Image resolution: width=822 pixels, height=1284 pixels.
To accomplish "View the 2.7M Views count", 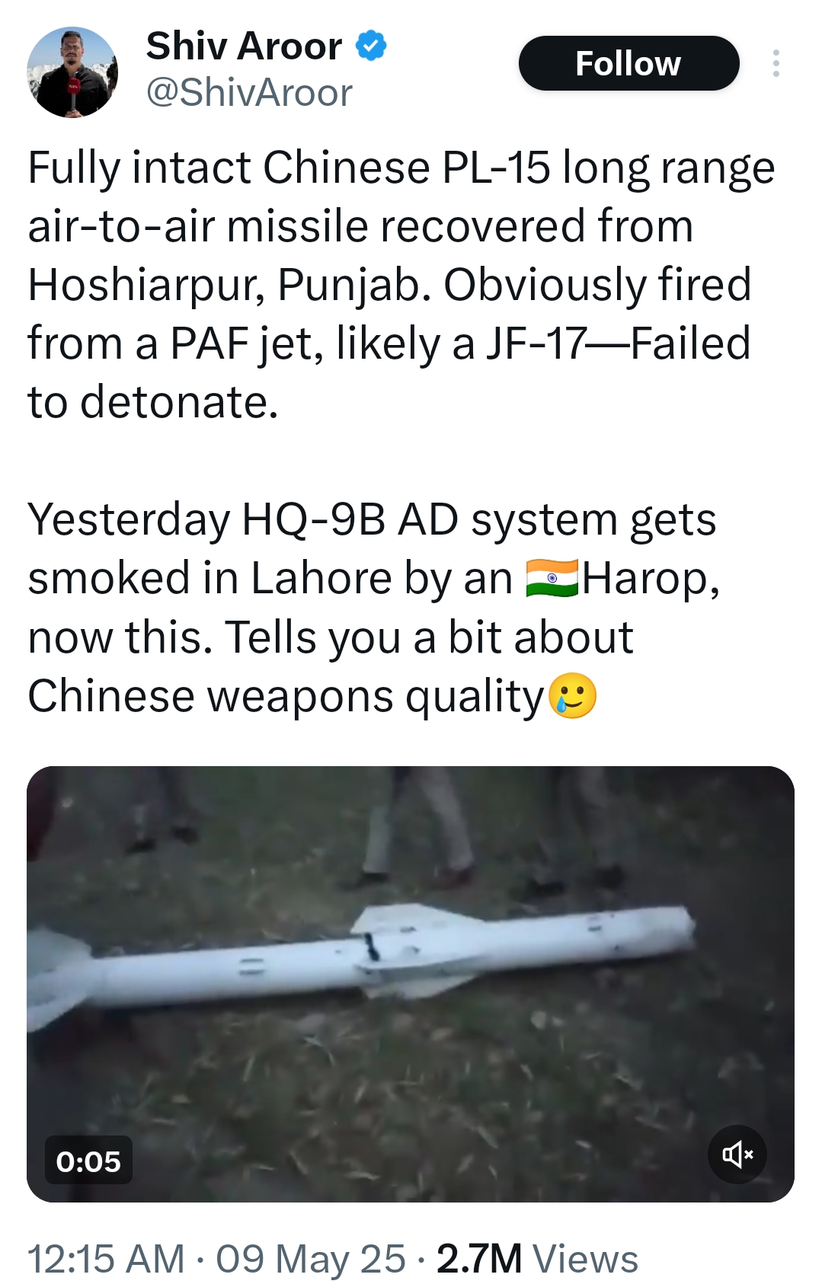I will coord(537,1258).
